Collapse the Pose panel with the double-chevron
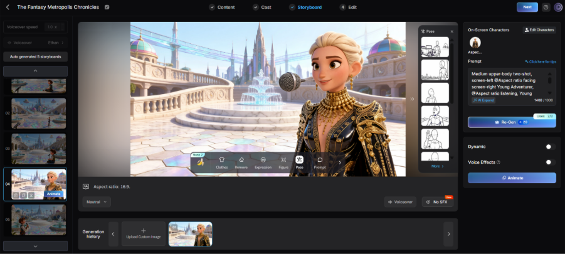Screen dimensions: 565x254 (x=412, y=98)
